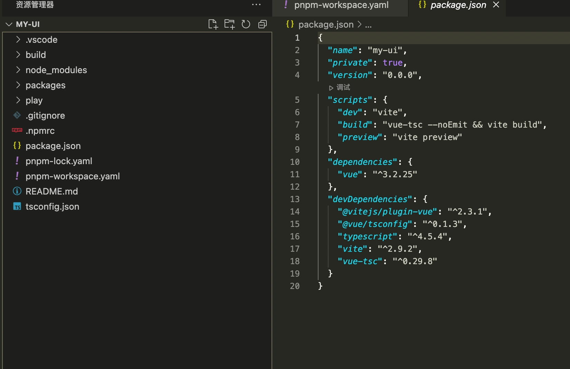Click the breadcrumb ellipsis after package.json
This screenshot has height=369, width=570.
click(369, 25)
